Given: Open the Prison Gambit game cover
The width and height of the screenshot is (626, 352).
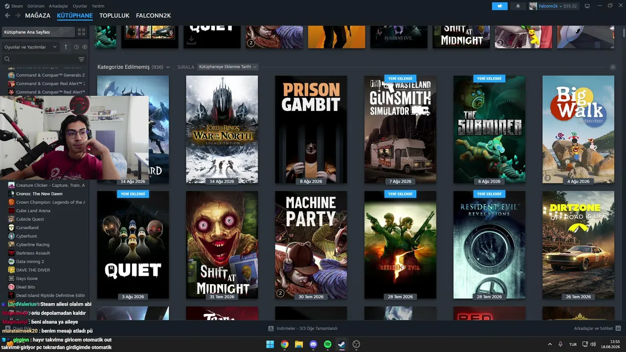Looking at the screenshot, I should 311,130.
